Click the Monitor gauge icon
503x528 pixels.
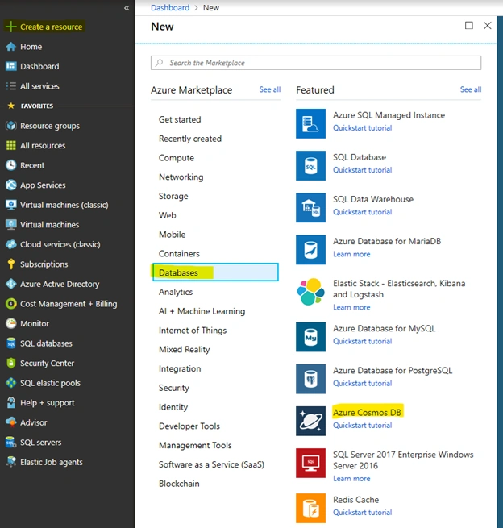click(x=10, y=323)
